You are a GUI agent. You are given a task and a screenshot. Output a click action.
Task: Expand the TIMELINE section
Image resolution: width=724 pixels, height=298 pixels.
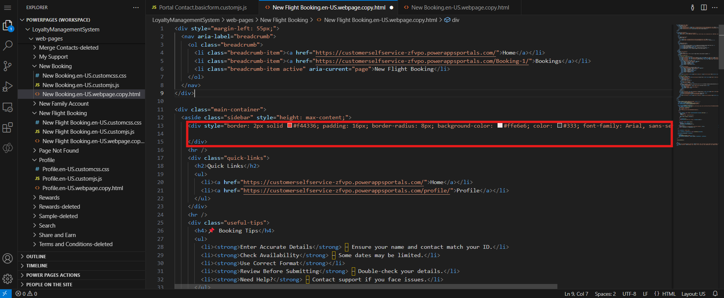click(37, 266)
